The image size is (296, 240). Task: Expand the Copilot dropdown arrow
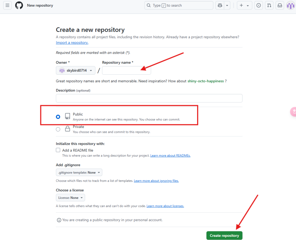227,6
